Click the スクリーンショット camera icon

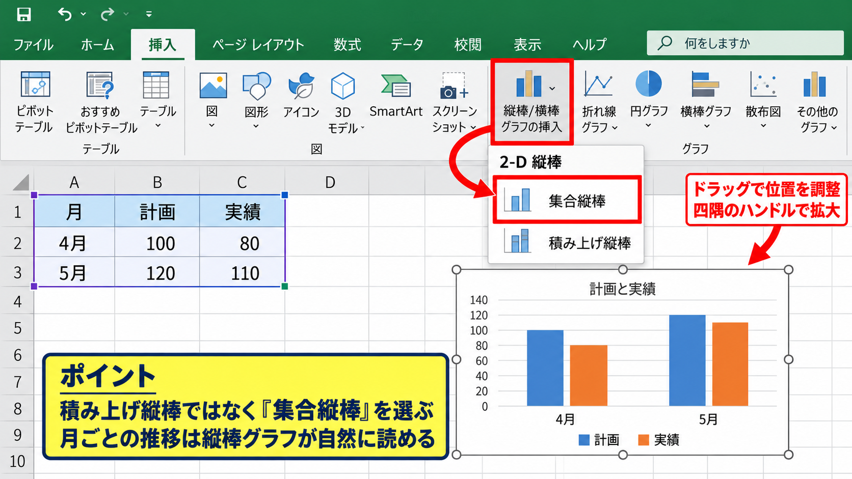454,86
